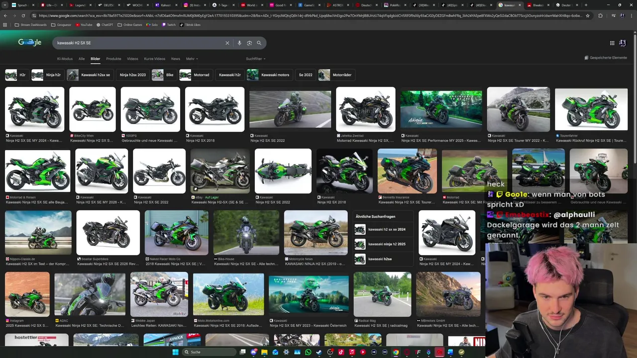Open the Geoguessr bookmark
Screen dimensions: 637x358
tap(61, 24)
